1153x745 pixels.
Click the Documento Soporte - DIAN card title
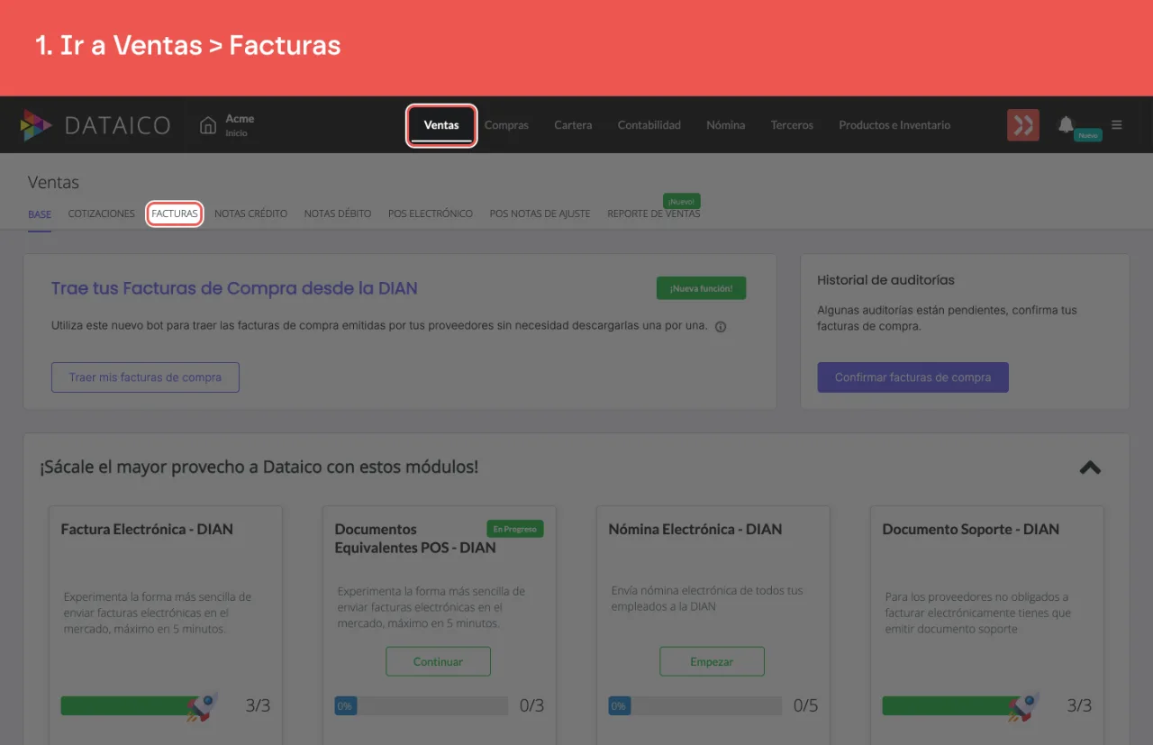(971, 529)
